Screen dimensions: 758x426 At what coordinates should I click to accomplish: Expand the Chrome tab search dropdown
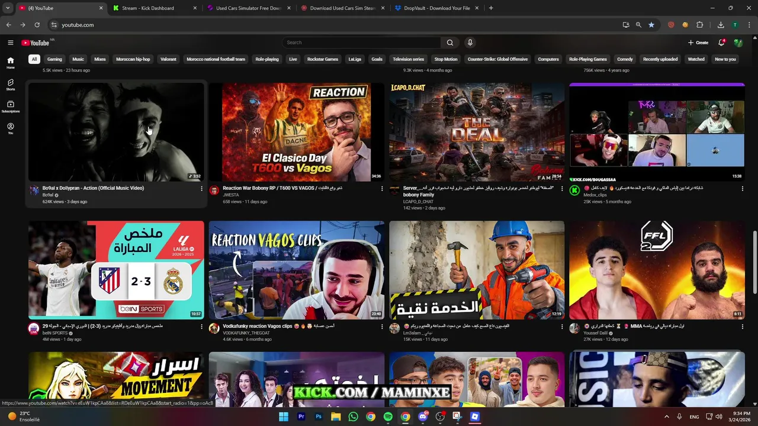click(8, 8)
